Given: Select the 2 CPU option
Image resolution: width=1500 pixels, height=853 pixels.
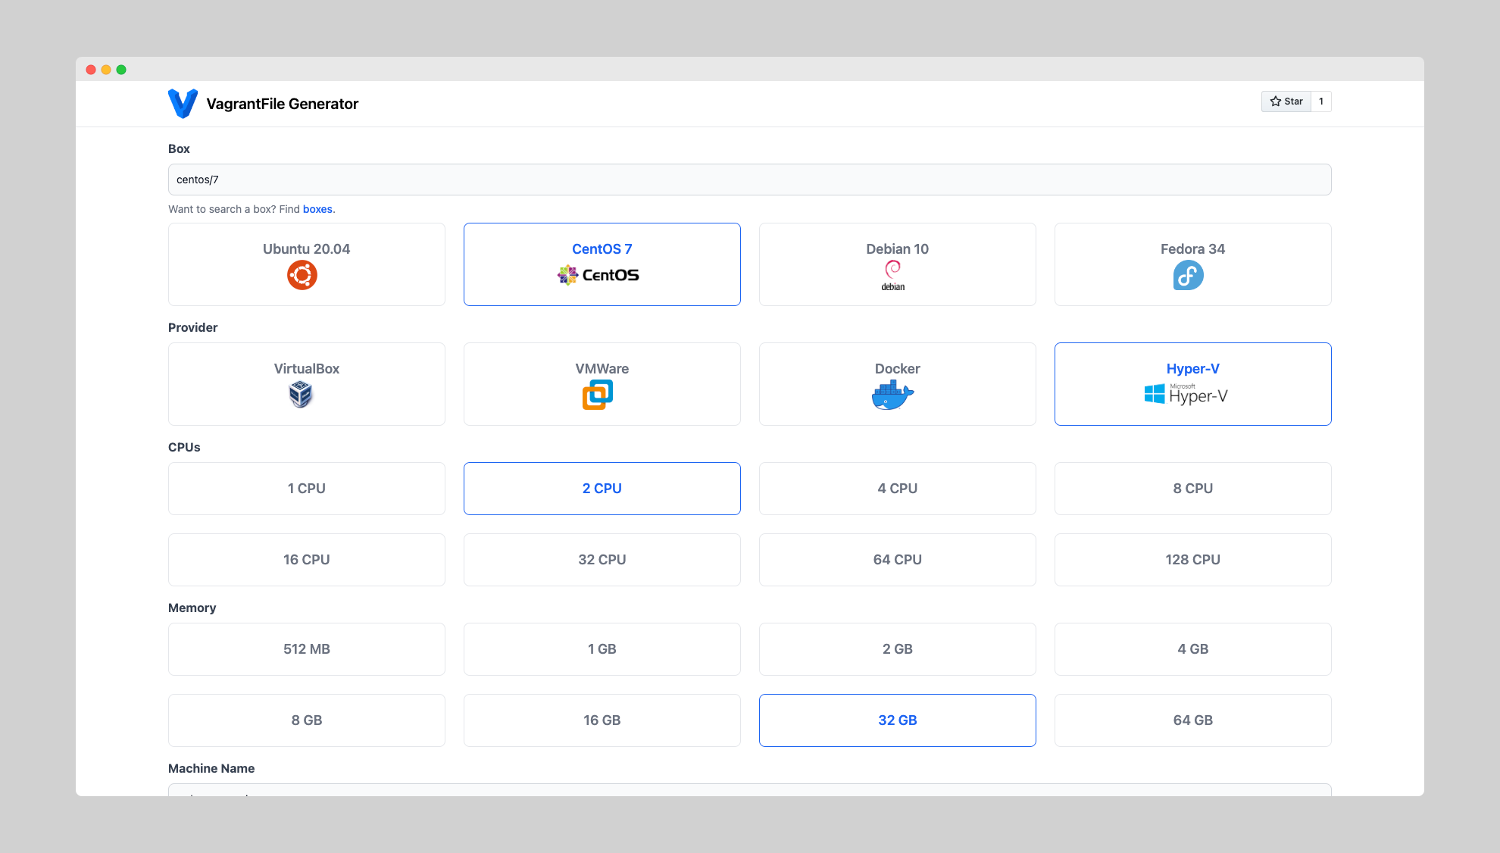Looking at the screenshot, I should click(602, 489).
